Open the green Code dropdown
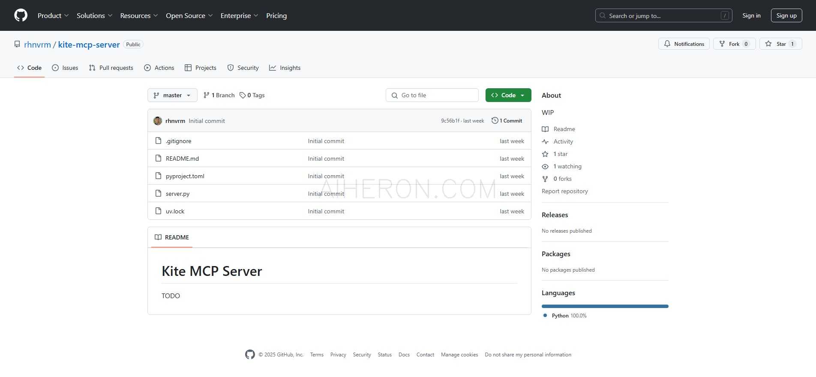Image resolution: width=816 pixels, height=377 pixels. 508,95
